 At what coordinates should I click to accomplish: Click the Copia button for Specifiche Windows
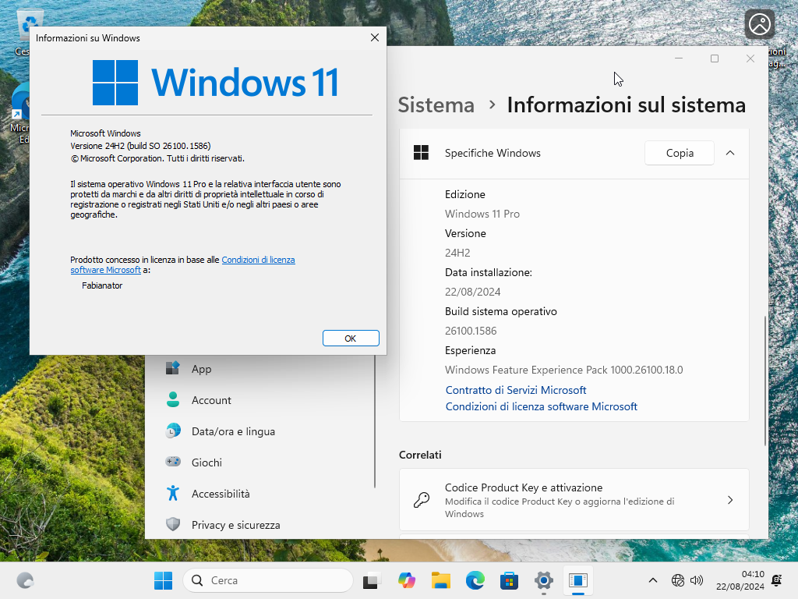click(x=680, y=153)
